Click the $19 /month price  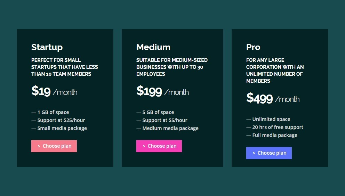point(54,91)
